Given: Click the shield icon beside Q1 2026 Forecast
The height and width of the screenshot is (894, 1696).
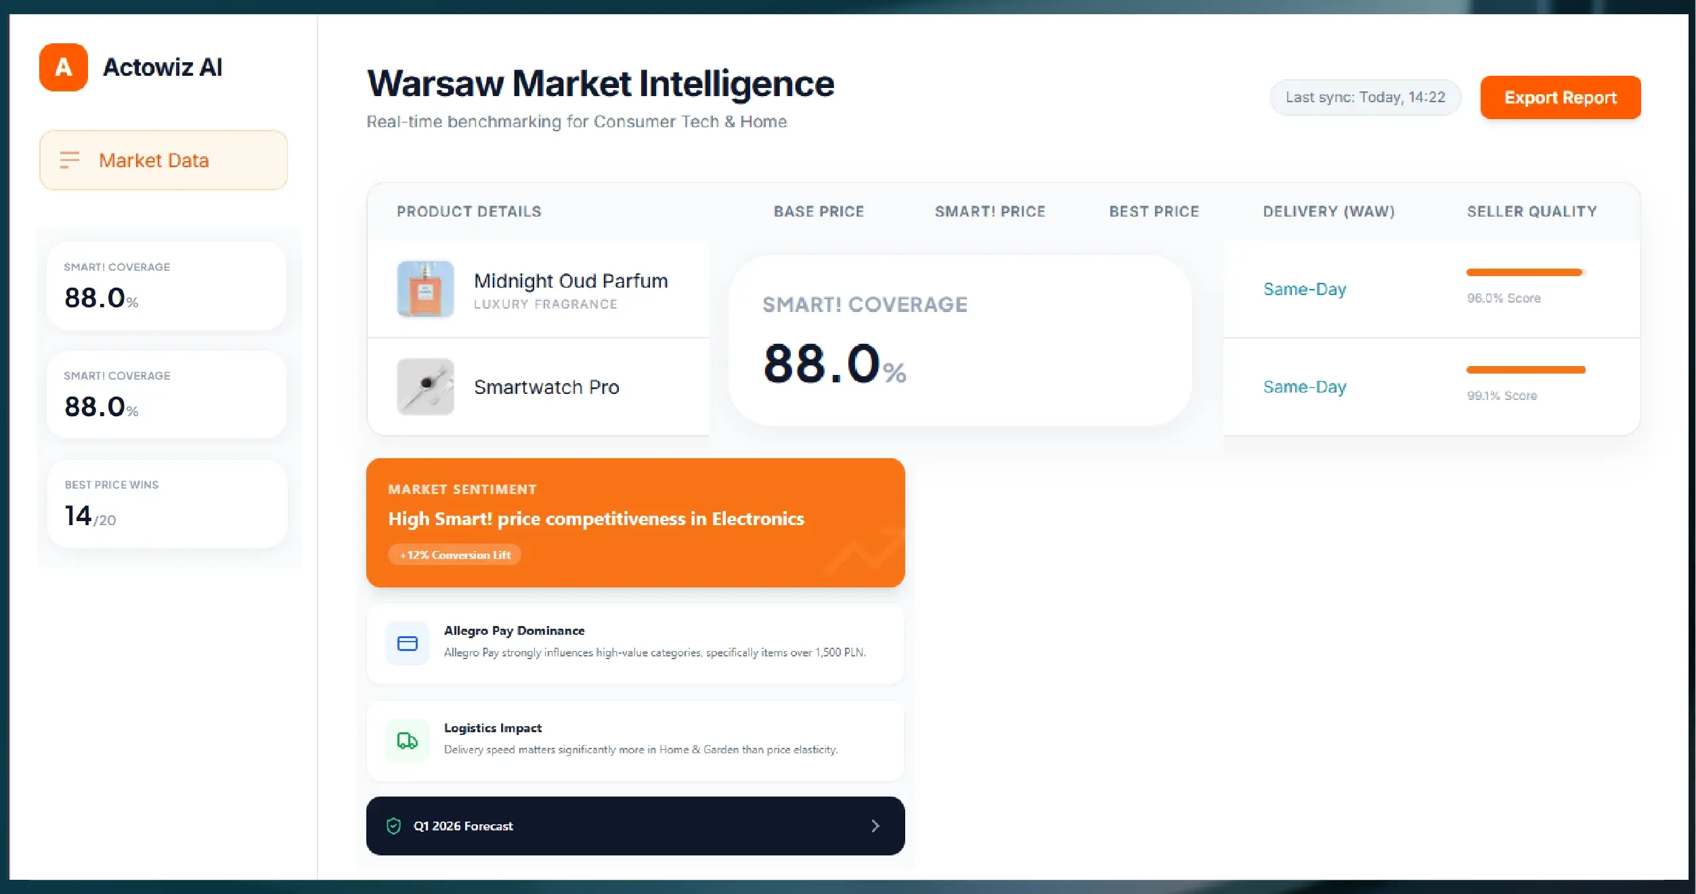Looking at the screenshot, I should click(x=393, y=826).
